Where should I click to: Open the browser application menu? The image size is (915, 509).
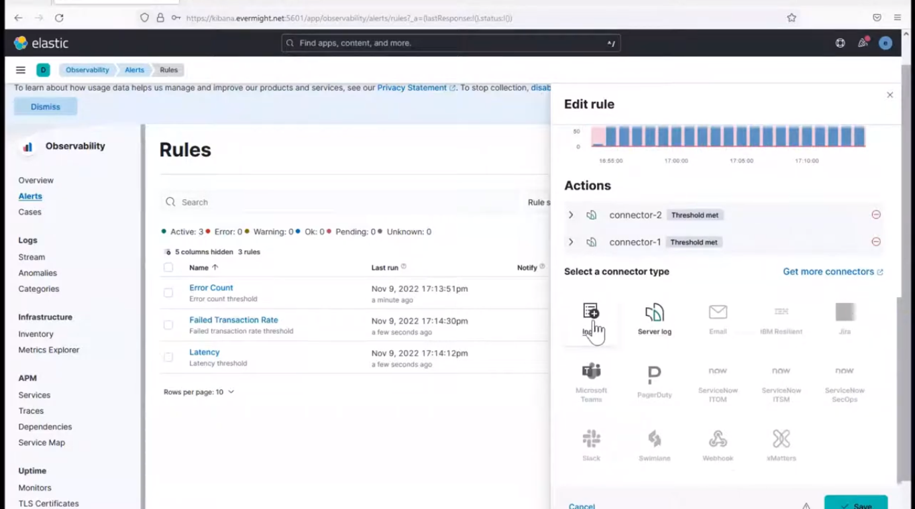(x=898, y=18)
